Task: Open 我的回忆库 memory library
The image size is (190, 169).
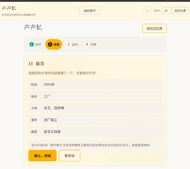Action: [x=155, y=28]
